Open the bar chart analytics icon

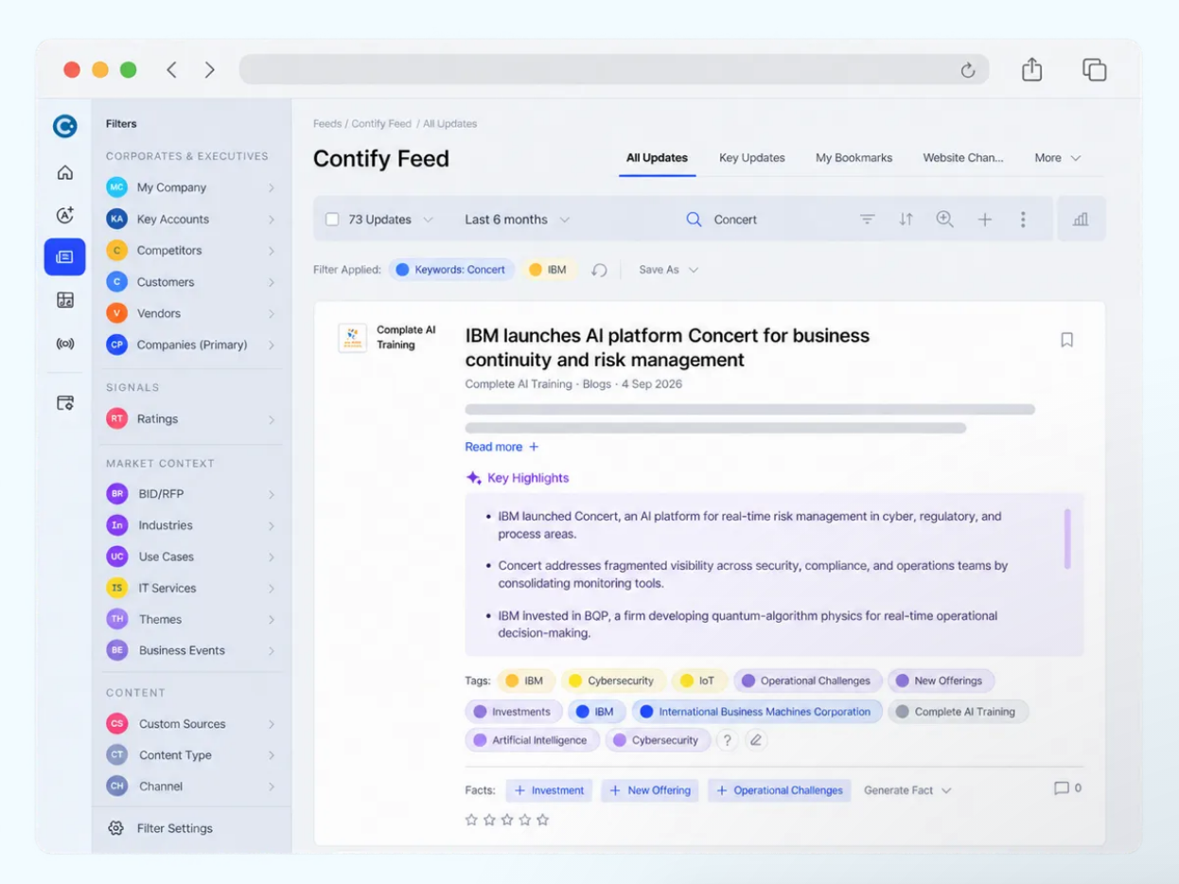tap(1081, 220)
